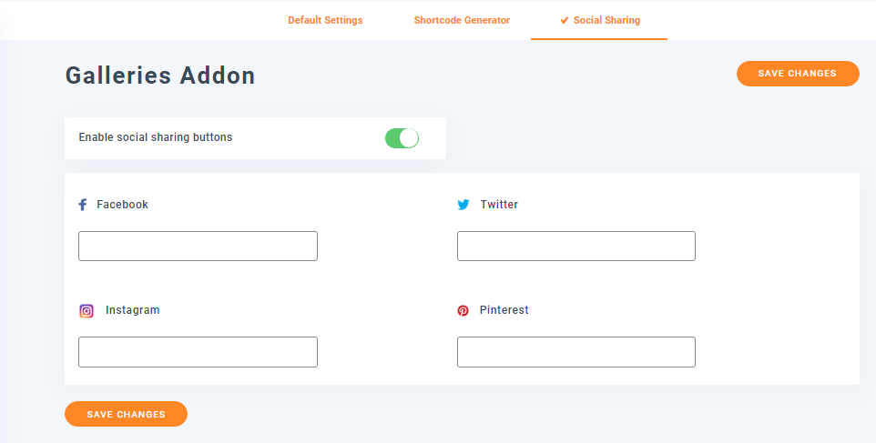Click the Pinterest text label

tap(504, 310)
